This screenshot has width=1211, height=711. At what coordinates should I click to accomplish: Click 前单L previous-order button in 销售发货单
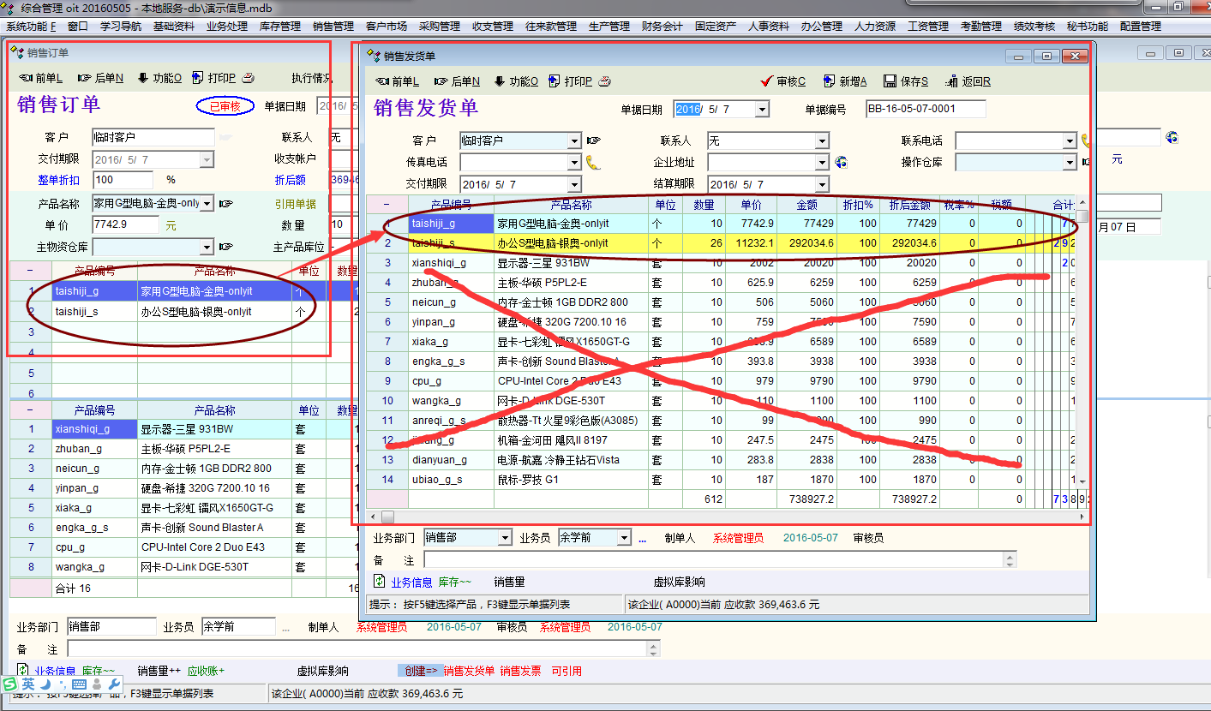[x=397, y=81]
